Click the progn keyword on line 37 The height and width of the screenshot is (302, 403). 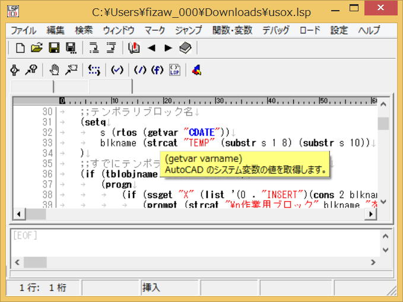[x=119, y=185]
